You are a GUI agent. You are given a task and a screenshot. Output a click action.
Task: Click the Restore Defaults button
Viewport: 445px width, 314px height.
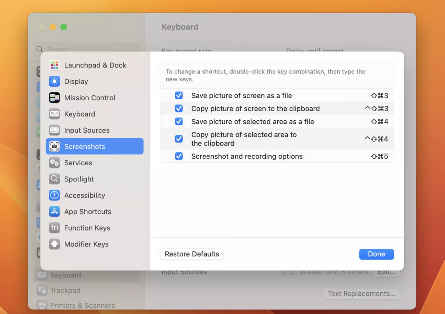[x=192, y=254]
